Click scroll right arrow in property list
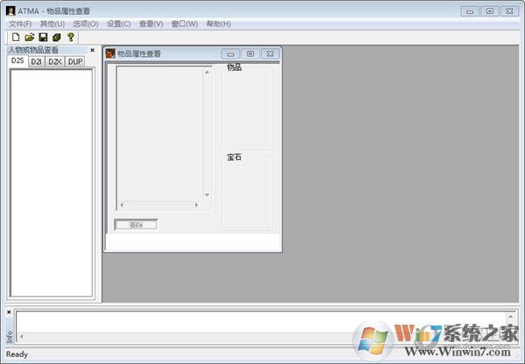Screen dimensions: 525x364 coord(196,205)
